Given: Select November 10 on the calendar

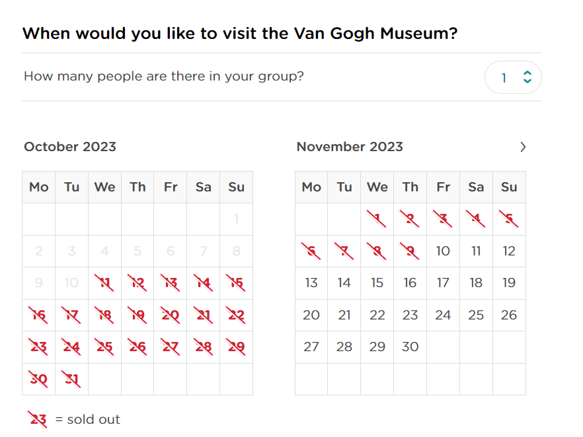Looking at the screenshot, I should click(x=443, y=251).
